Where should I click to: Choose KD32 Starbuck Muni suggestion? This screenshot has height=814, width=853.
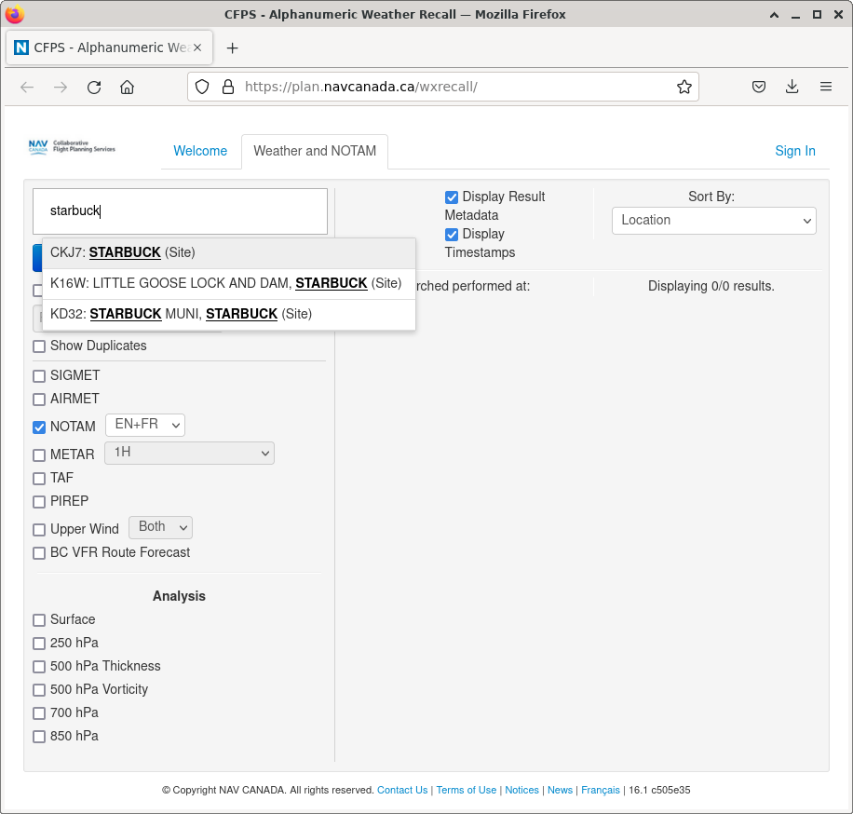click(229, 314)
